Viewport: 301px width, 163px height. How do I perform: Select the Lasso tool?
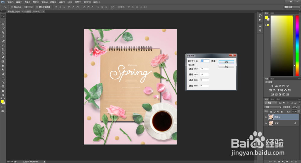click(3, 24)
